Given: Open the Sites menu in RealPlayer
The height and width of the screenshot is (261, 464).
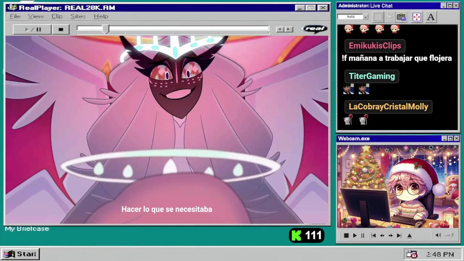Looking at the screenshot, I should click(78, 16).
